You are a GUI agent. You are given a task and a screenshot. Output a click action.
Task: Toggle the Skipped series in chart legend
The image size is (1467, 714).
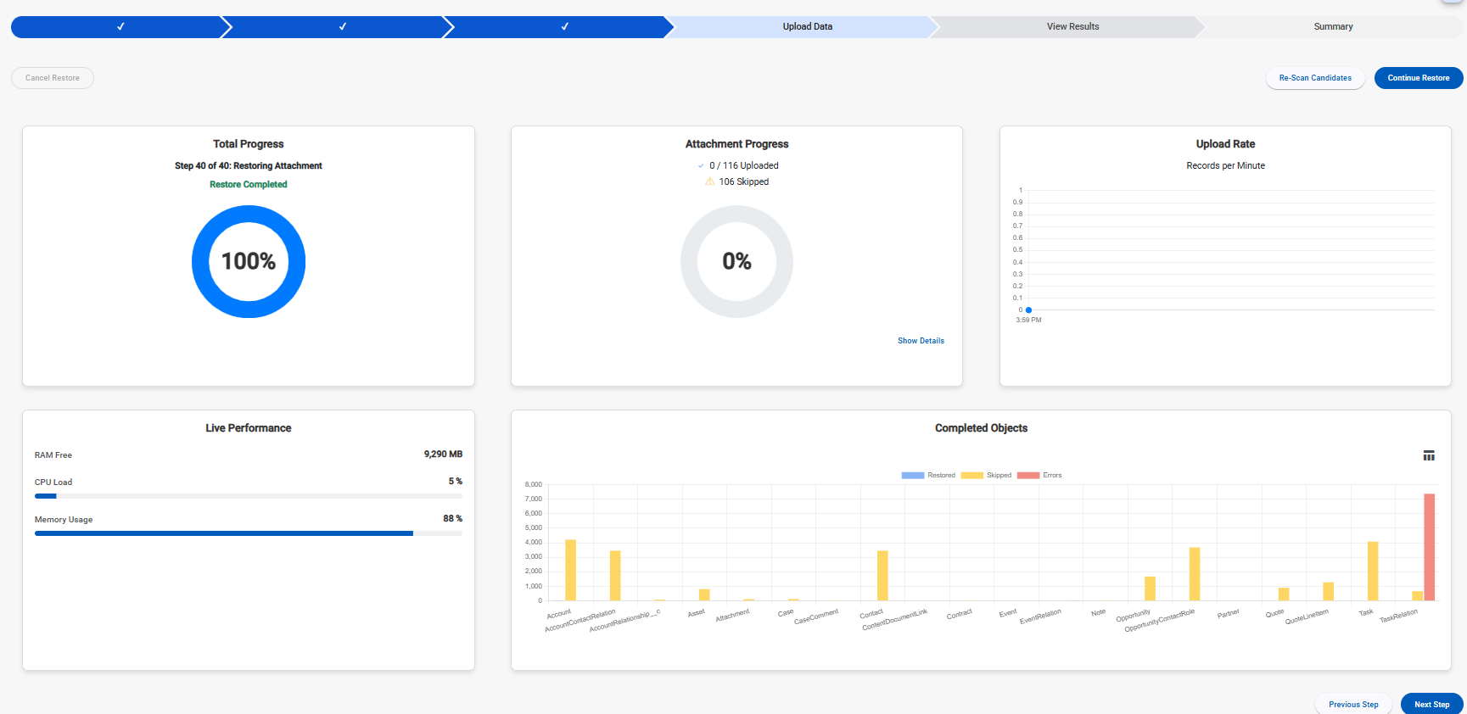click(x=986, y=476)
